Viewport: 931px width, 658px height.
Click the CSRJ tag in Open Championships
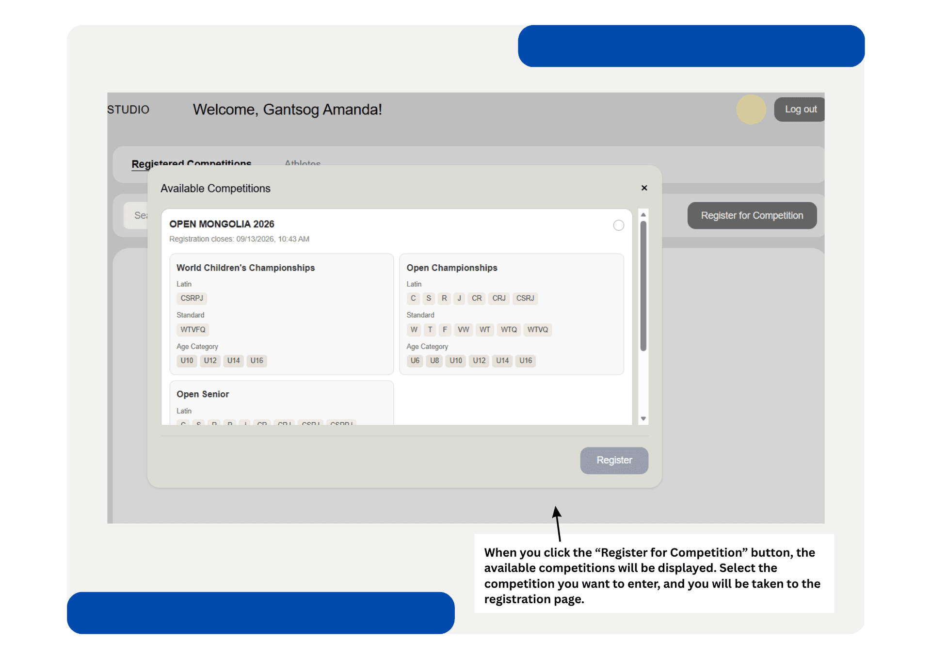click(525, 298)
